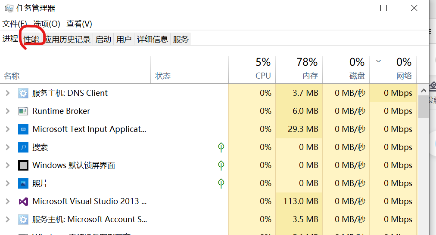
Task: Expand the Windows 默认锁屏界面 row
Action: tap(8, 165)
